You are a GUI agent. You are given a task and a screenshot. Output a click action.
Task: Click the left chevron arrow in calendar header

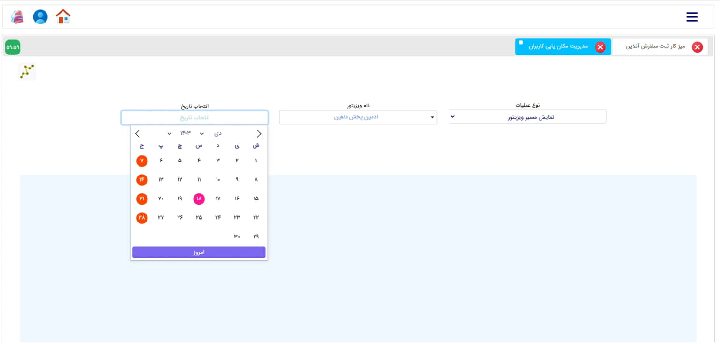(x=138, y=134)
